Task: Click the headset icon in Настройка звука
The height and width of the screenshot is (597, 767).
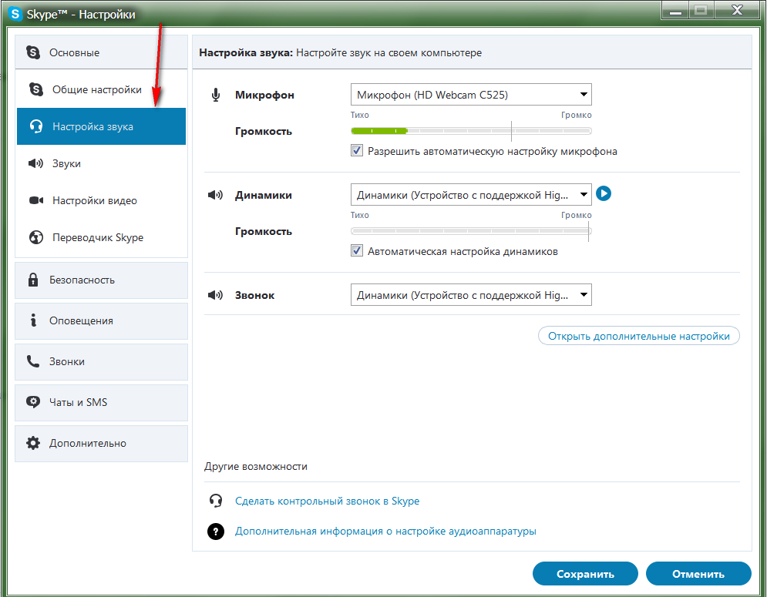Action: (35, 126)
